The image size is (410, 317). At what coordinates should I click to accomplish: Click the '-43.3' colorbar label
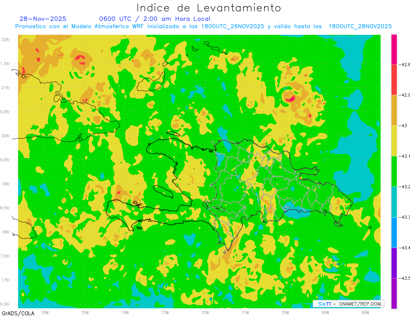pyautogui.click(x=404, y=217)
